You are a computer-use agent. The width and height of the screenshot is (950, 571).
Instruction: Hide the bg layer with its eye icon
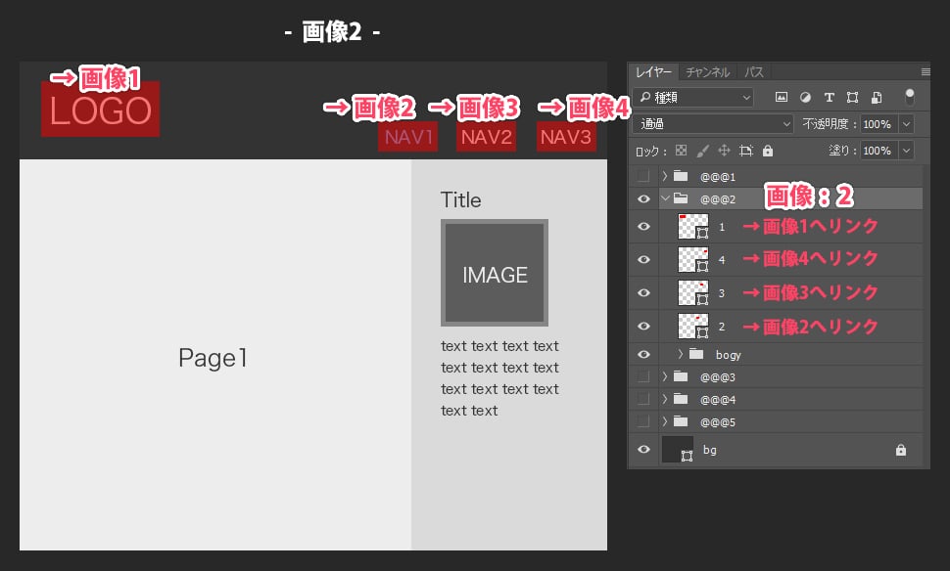coord(643,450)
